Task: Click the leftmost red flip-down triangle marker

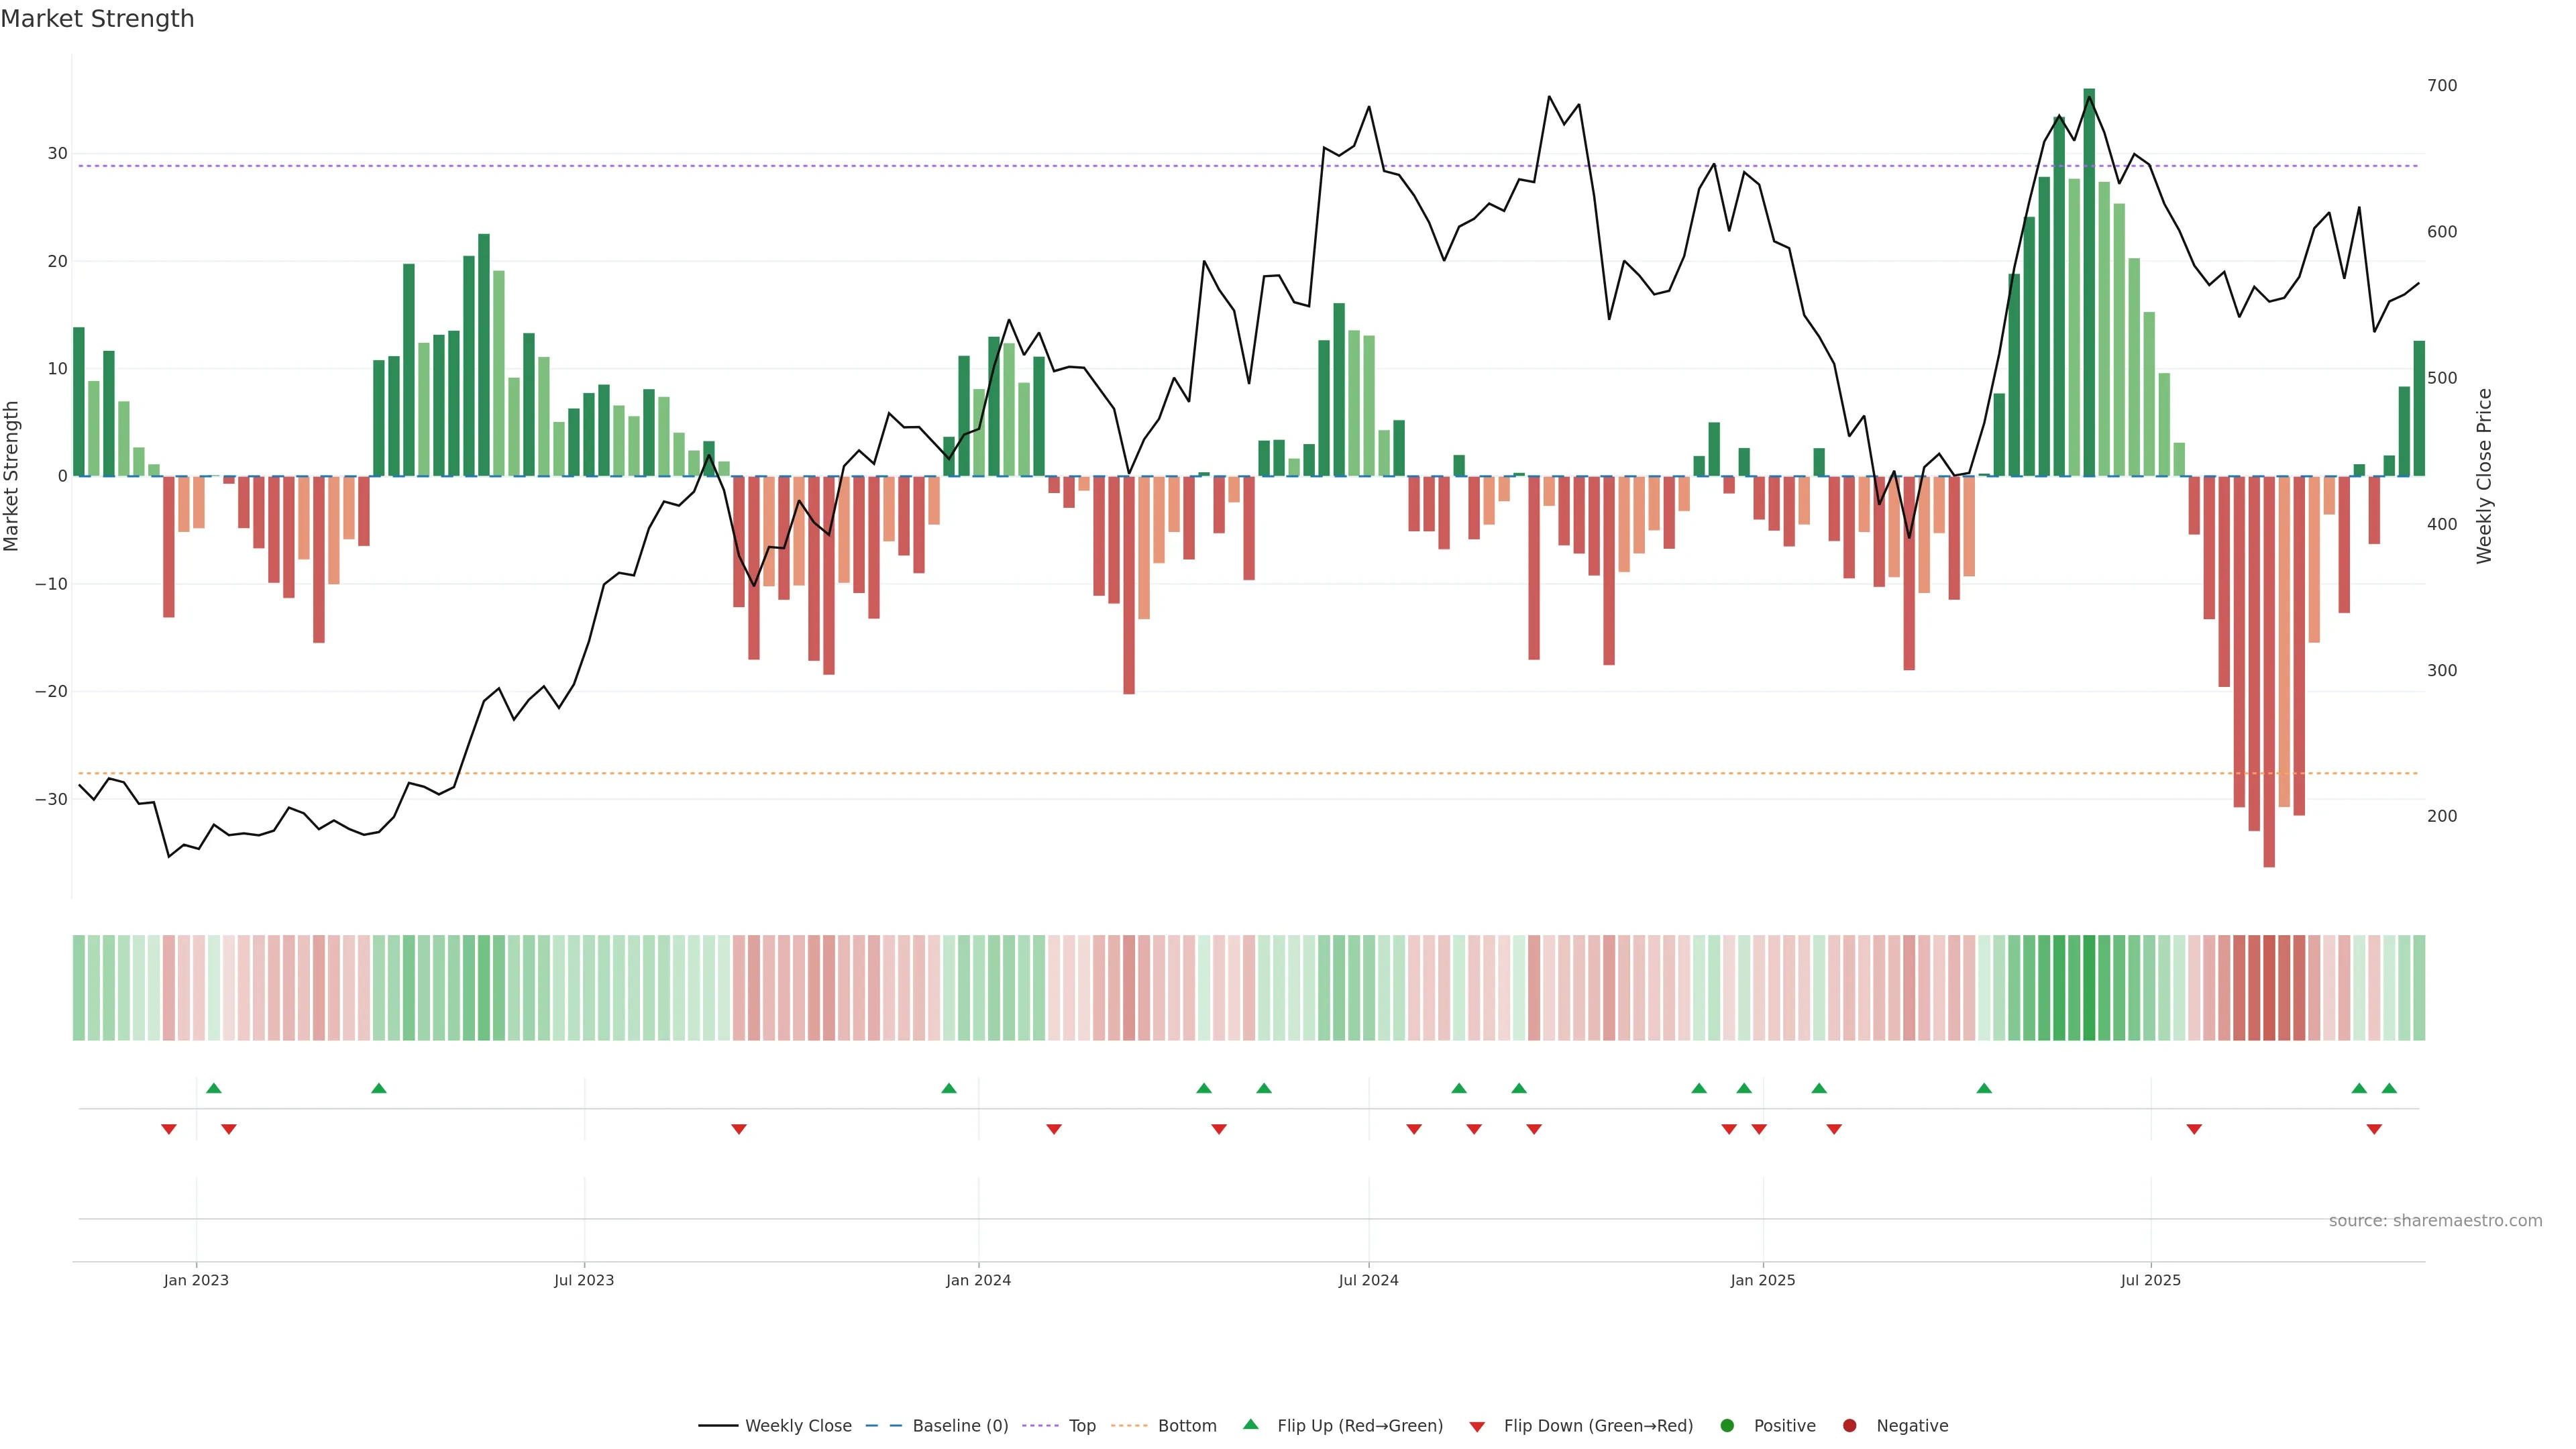Action: click(169, 1129)
